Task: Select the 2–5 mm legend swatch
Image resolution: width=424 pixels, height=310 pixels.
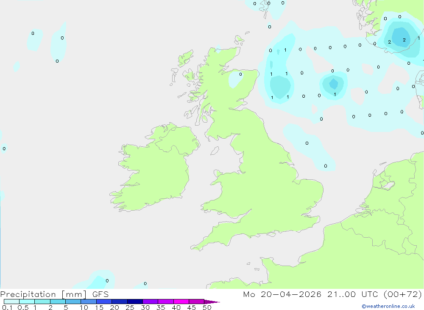Action: pos(58,302)
